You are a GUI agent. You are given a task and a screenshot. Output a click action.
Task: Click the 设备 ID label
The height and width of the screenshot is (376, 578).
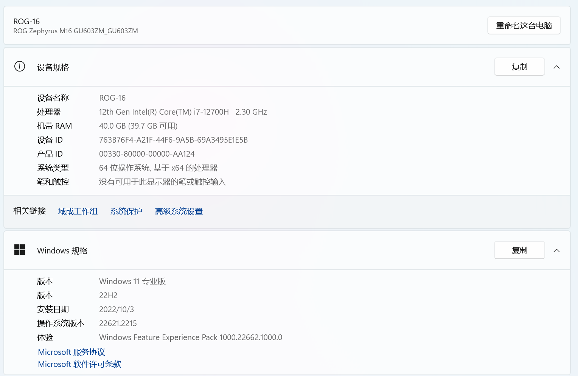[50, 140]
